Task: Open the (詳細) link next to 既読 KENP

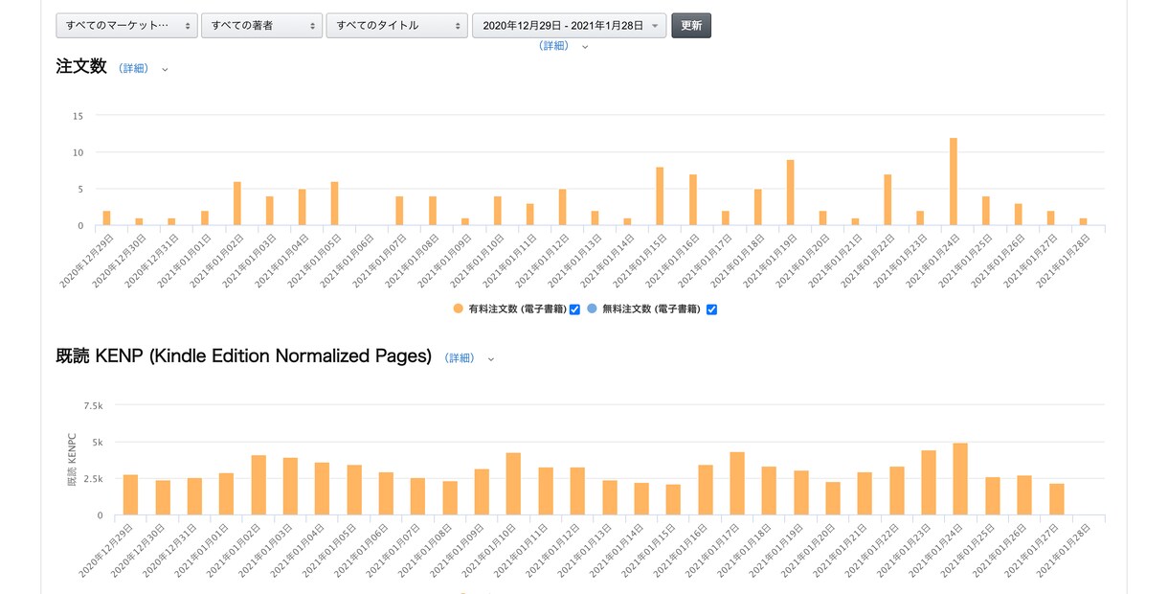Action: [460, 358]
